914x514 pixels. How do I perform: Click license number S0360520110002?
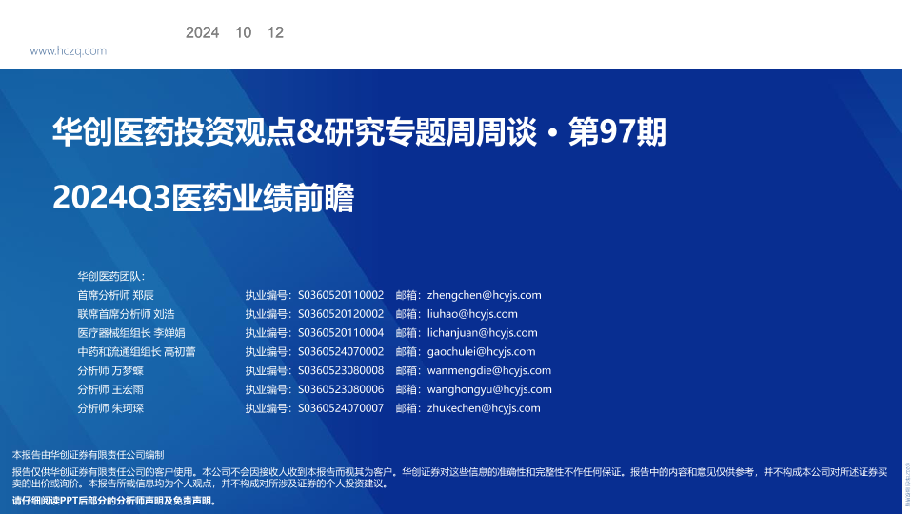(x=340, y=295)
